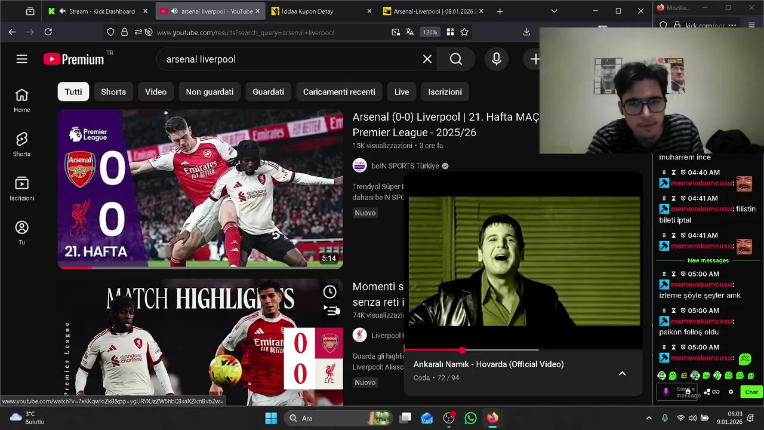Viewport: 764px width, 430px height.
Task: Click New messages divider in Kick chat
Action: pos(708,260)
